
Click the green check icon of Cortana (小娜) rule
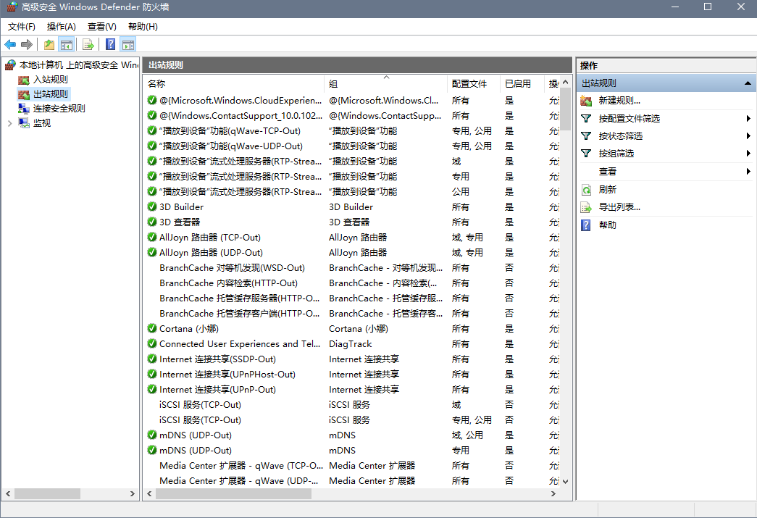click(152, 328)
